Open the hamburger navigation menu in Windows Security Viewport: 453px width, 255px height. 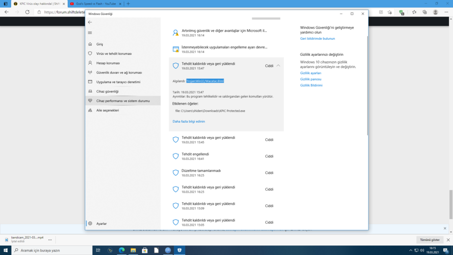[x=90, y=33]
